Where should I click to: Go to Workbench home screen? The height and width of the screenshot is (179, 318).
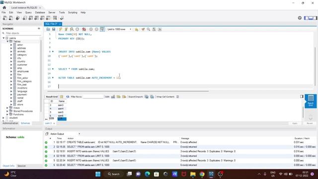click(x=4, y=7)
